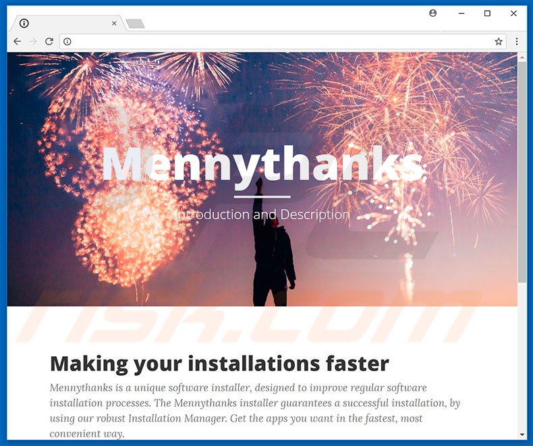The width and height of the screenshot is (533, 446).
Task: Close the current browser tab
Action: 114,24
